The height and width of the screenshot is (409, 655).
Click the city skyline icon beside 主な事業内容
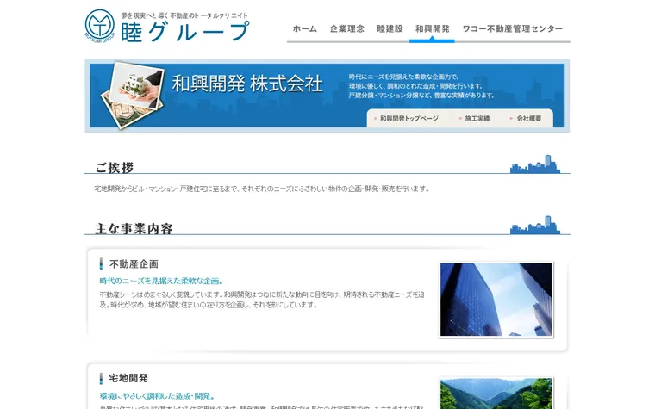tap(535, 225)
